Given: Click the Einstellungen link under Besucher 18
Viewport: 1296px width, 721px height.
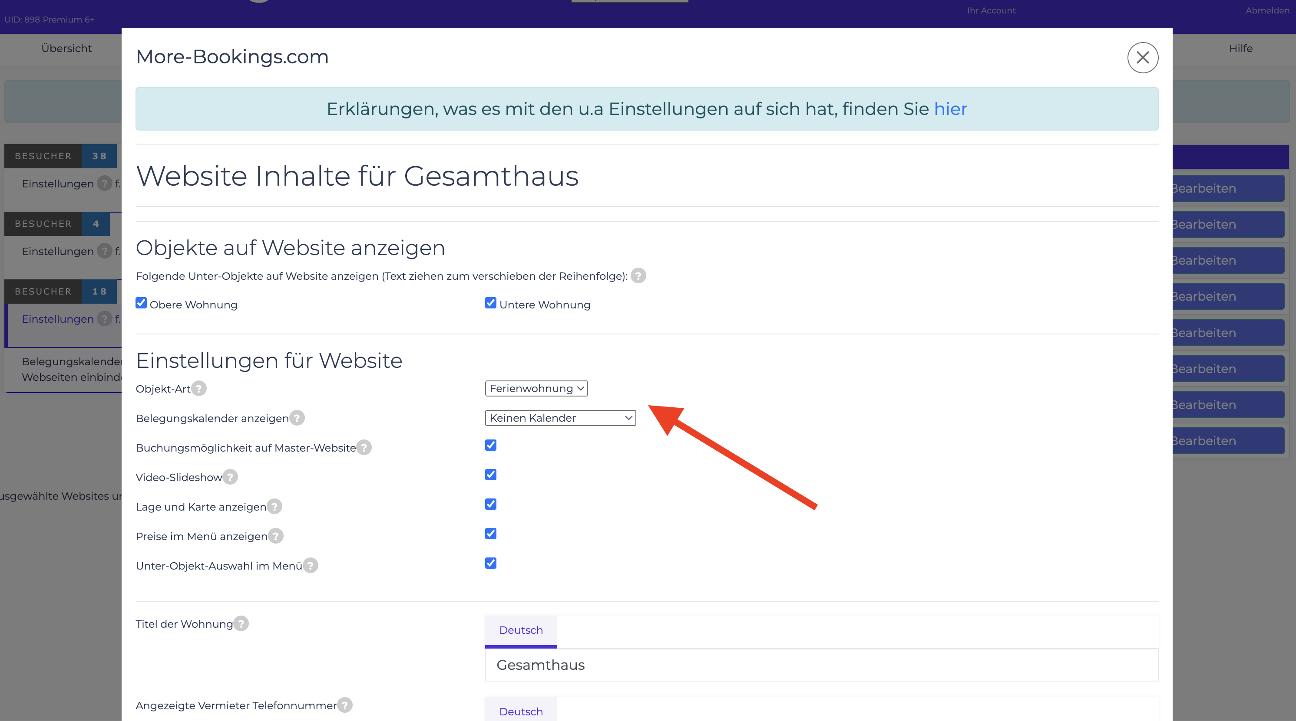Looking at the screenshot, I should (58, 319).
